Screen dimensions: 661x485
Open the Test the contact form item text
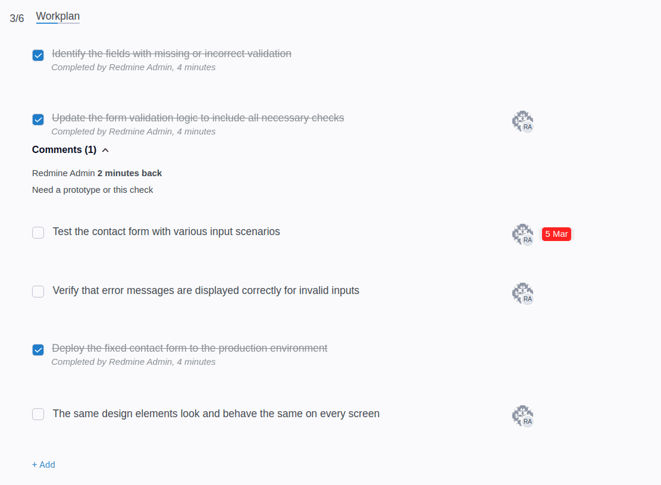coord(166,231)
